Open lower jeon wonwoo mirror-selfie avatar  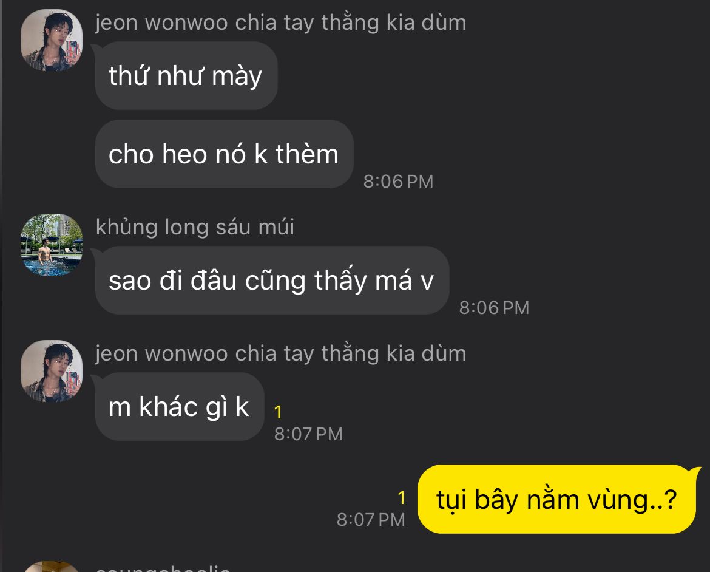[52, 371]
